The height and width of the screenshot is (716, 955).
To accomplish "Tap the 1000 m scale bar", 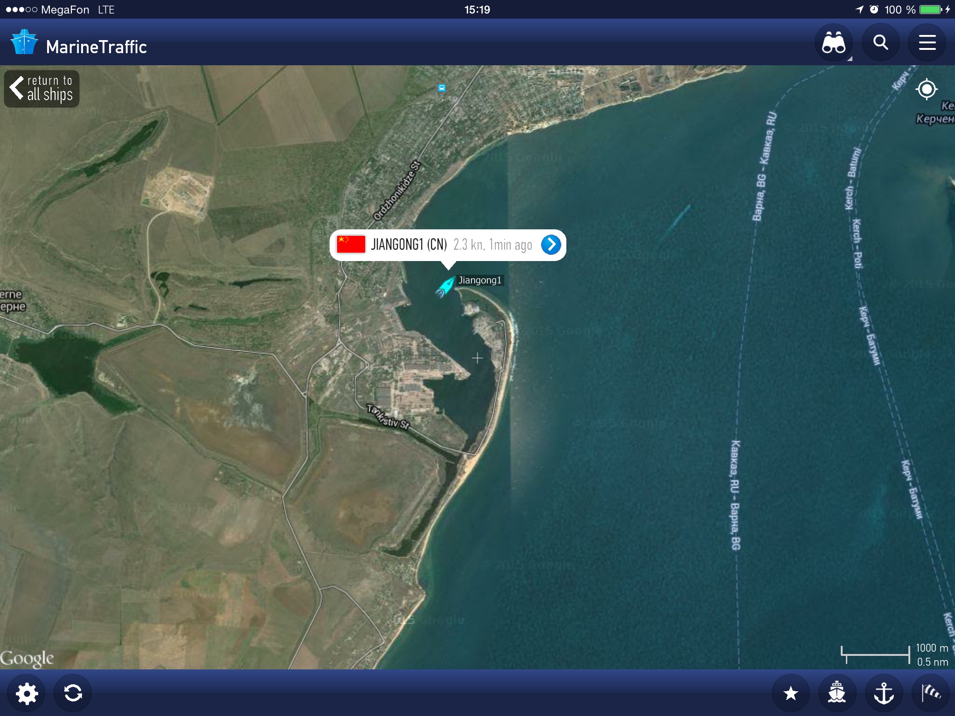I will coord(876,654).
